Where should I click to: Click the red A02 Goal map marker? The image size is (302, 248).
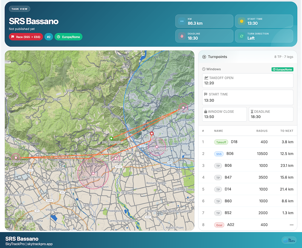152,133
